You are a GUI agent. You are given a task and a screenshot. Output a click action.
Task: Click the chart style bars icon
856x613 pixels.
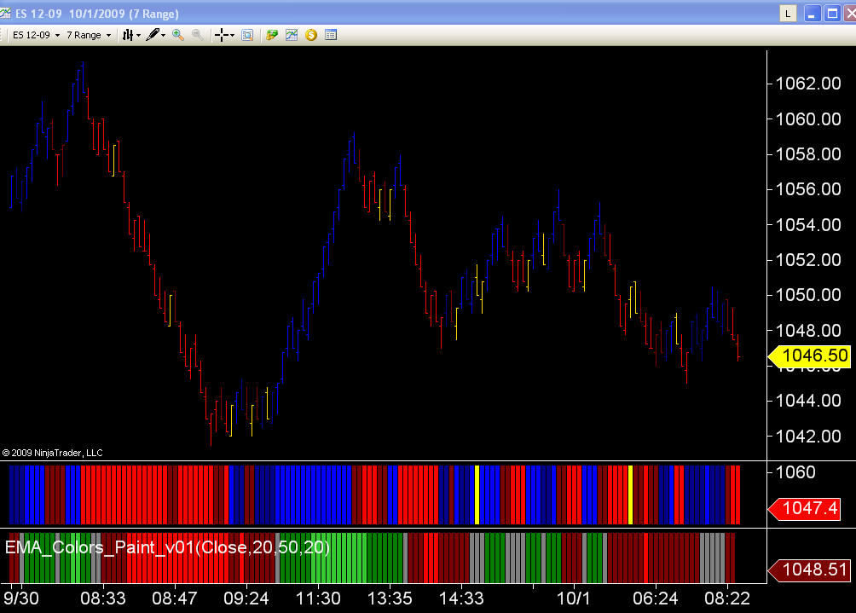pyautogui.click(x=128, y=35)
